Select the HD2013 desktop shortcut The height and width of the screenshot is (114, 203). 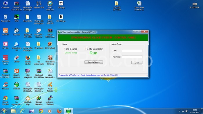point(6,32)
